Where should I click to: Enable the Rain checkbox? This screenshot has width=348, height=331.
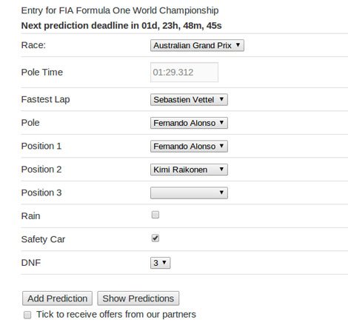155,215
